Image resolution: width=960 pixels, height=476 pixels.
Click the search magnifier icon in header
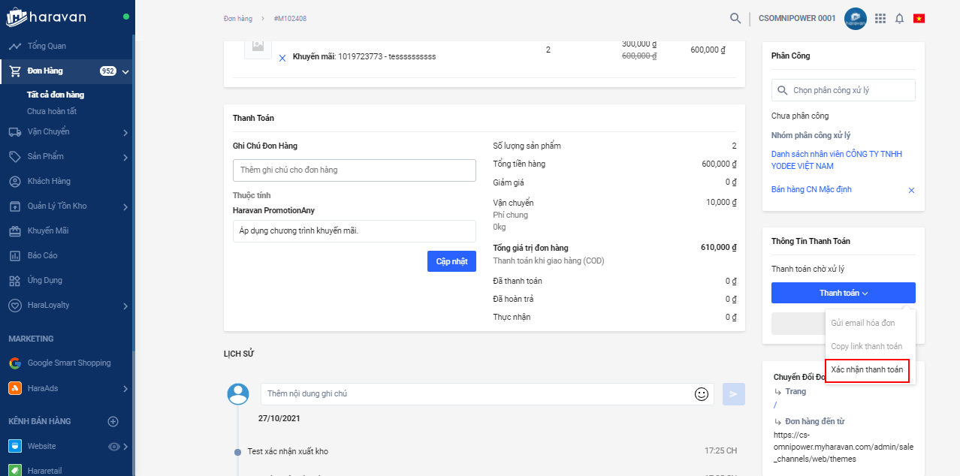(x=735, y=18)
